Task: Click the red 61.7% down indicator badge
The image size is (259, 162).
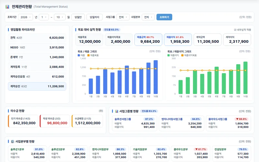Action: [200, 149]
